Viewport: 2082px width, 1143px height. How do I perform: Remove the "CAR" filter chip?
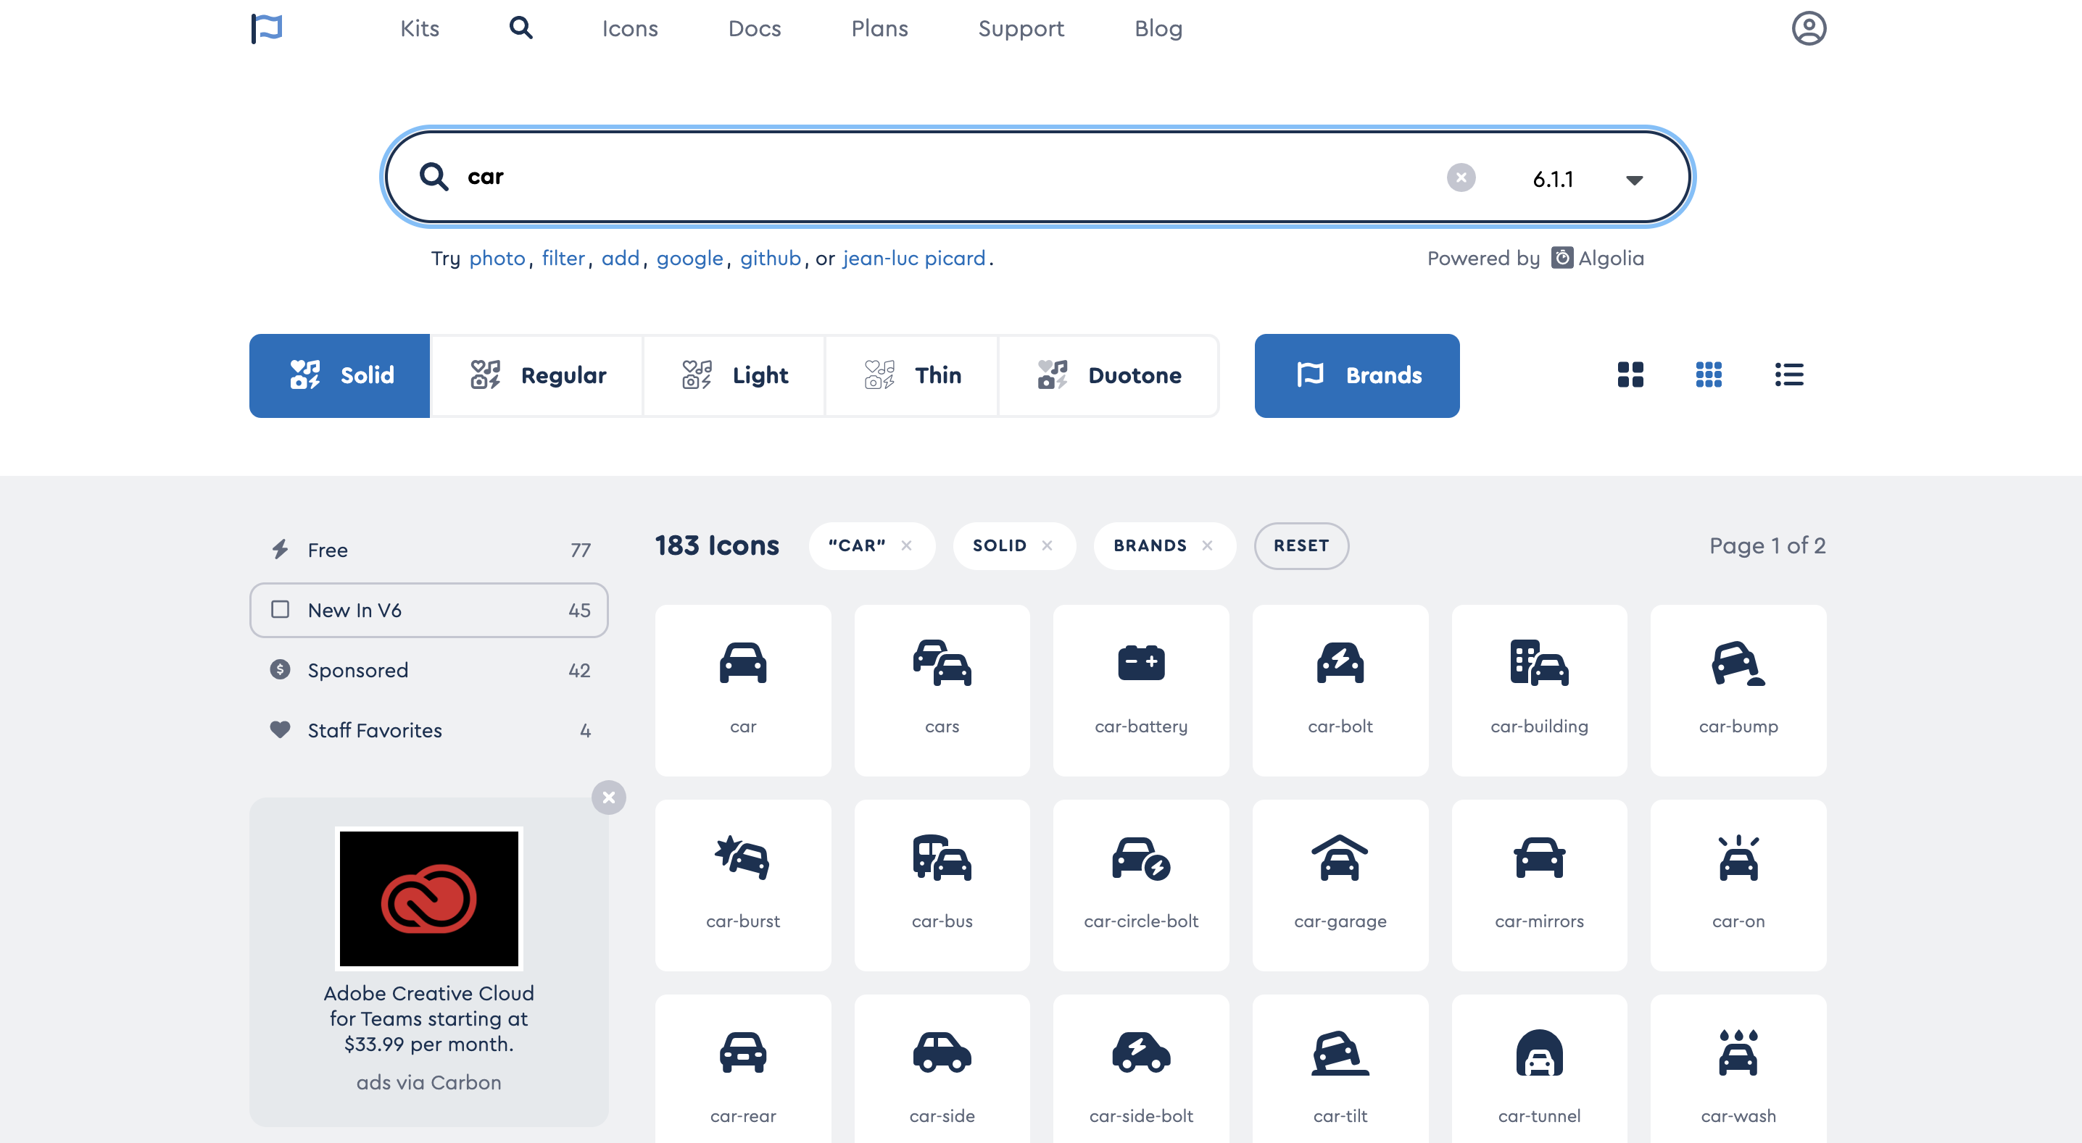(906, 545)
